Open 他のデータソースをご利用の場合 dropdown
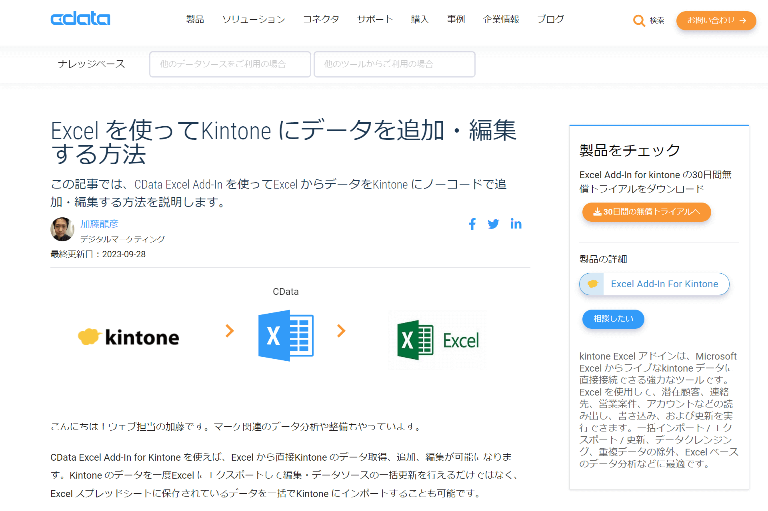 tap(230, 64)
